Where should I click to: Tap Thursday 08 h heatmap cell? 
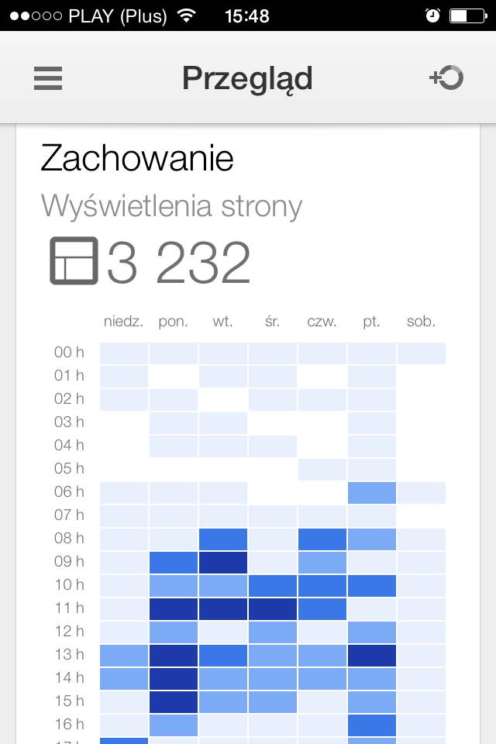click(322, 539)
